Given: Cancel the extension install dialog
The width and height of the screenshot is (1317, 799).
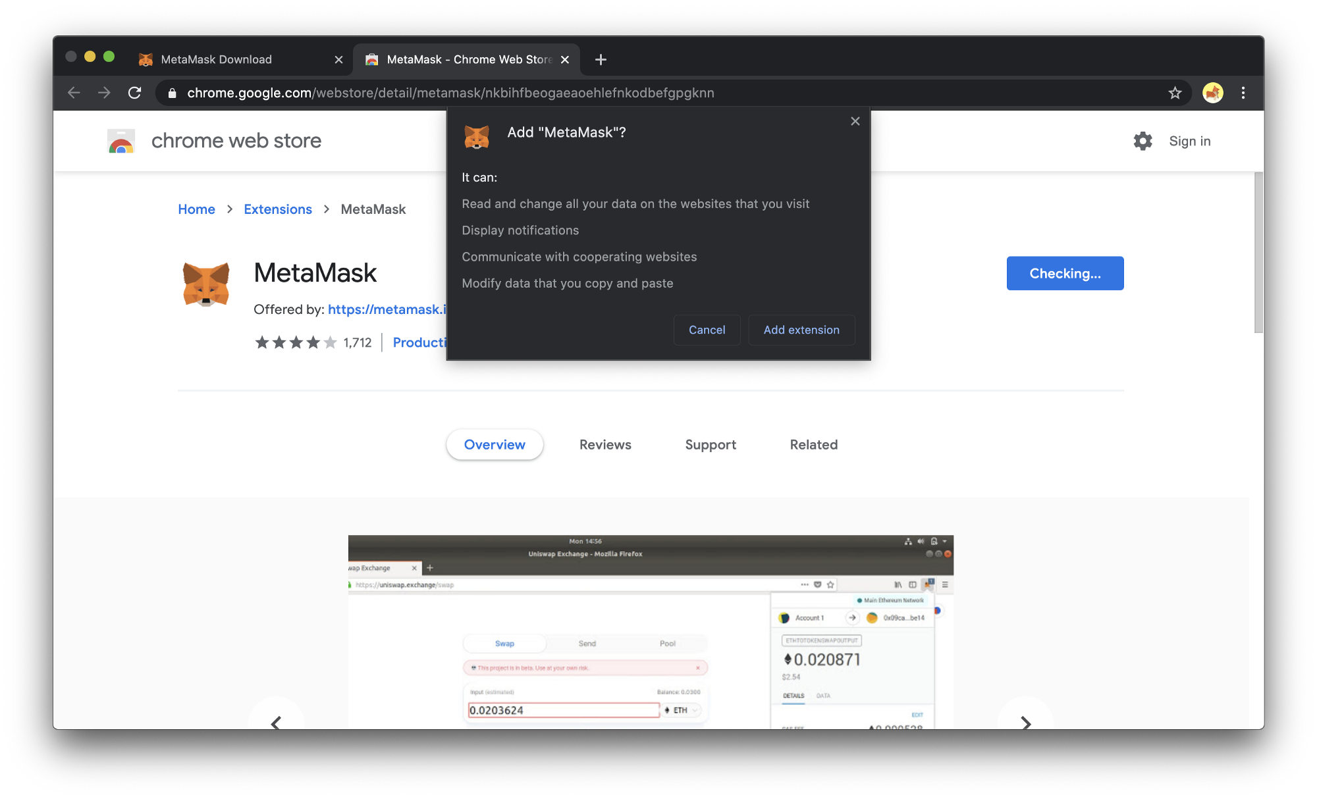Looking at the screenshot, I should (707, 330).
